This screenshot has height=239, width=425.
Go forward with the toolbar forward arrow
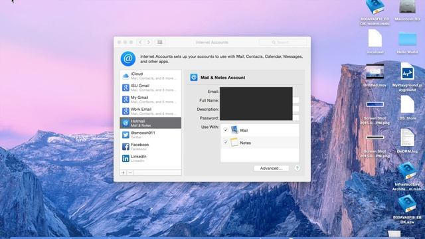click(148, 42)
